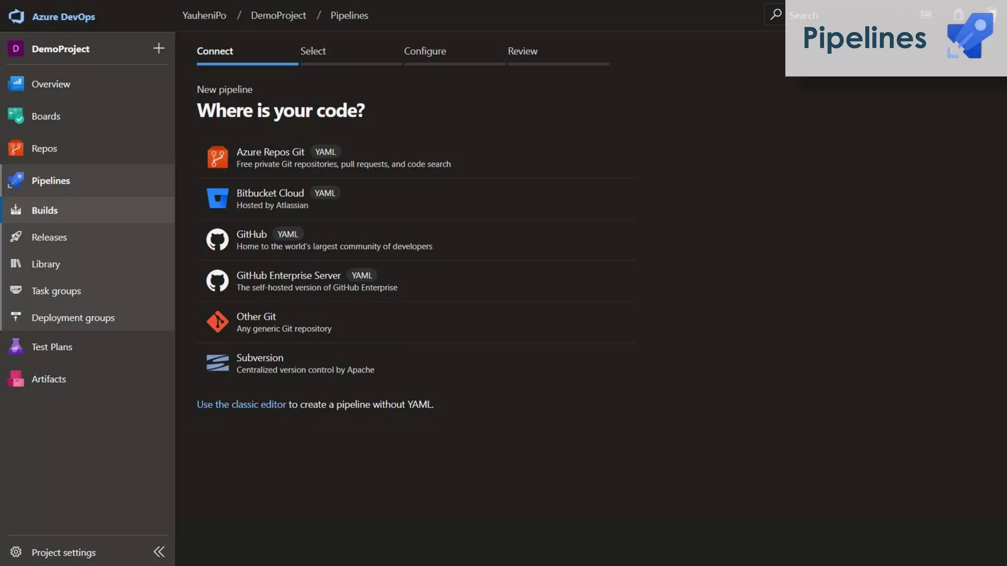
Task: Click the Use the classic editor link
Action: click(241, 404)
